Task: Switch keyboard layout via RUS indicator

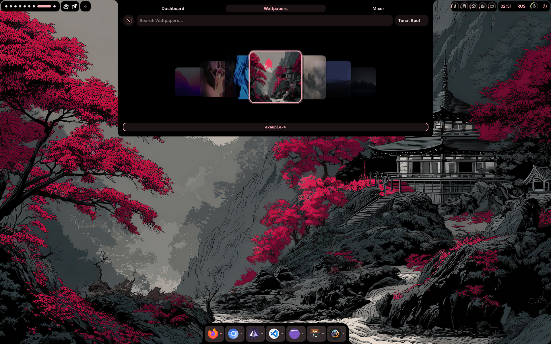Action: (x=521, y=6)
